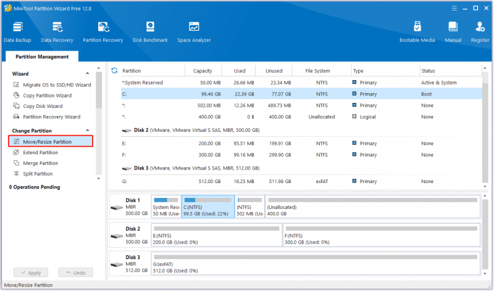Start the Disk Benchmark tool
The width and height of the screenshot is (494, 291).
tap(150, 32)
